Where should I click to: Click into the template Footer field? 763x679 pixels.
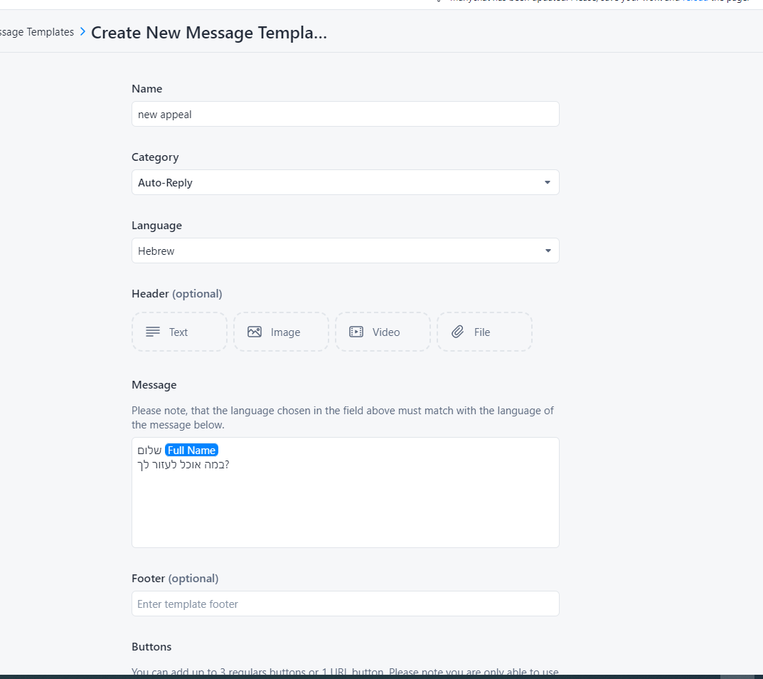click(345, 604)
